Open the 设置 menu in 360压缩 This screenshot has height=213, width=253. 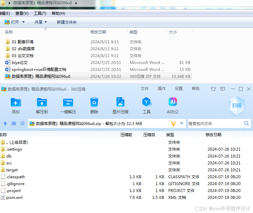click(x=179, y=89)
